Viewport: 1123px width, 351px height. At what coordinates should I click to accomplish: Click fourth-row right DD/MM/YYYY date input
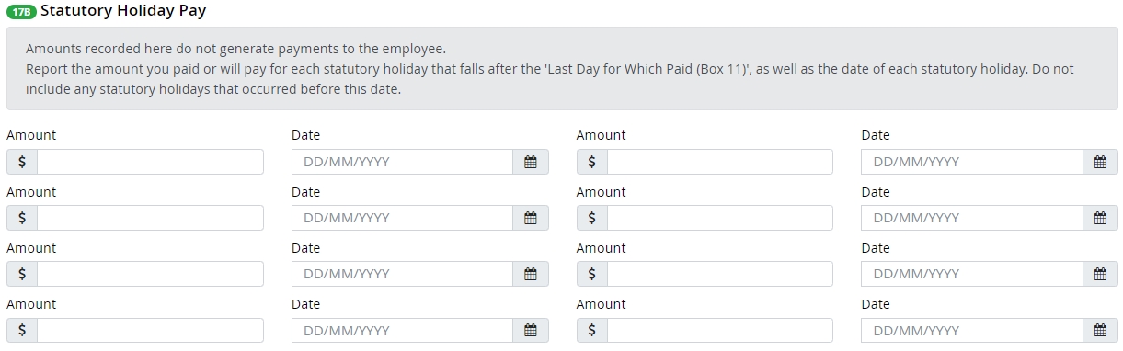(x=971, y=331)
